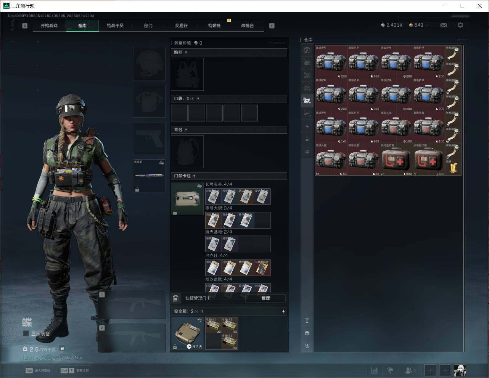Select the empty pistol slot
The width and height of the screenshot is (489, 378).
pyautogui.click(x=149, y=139)
